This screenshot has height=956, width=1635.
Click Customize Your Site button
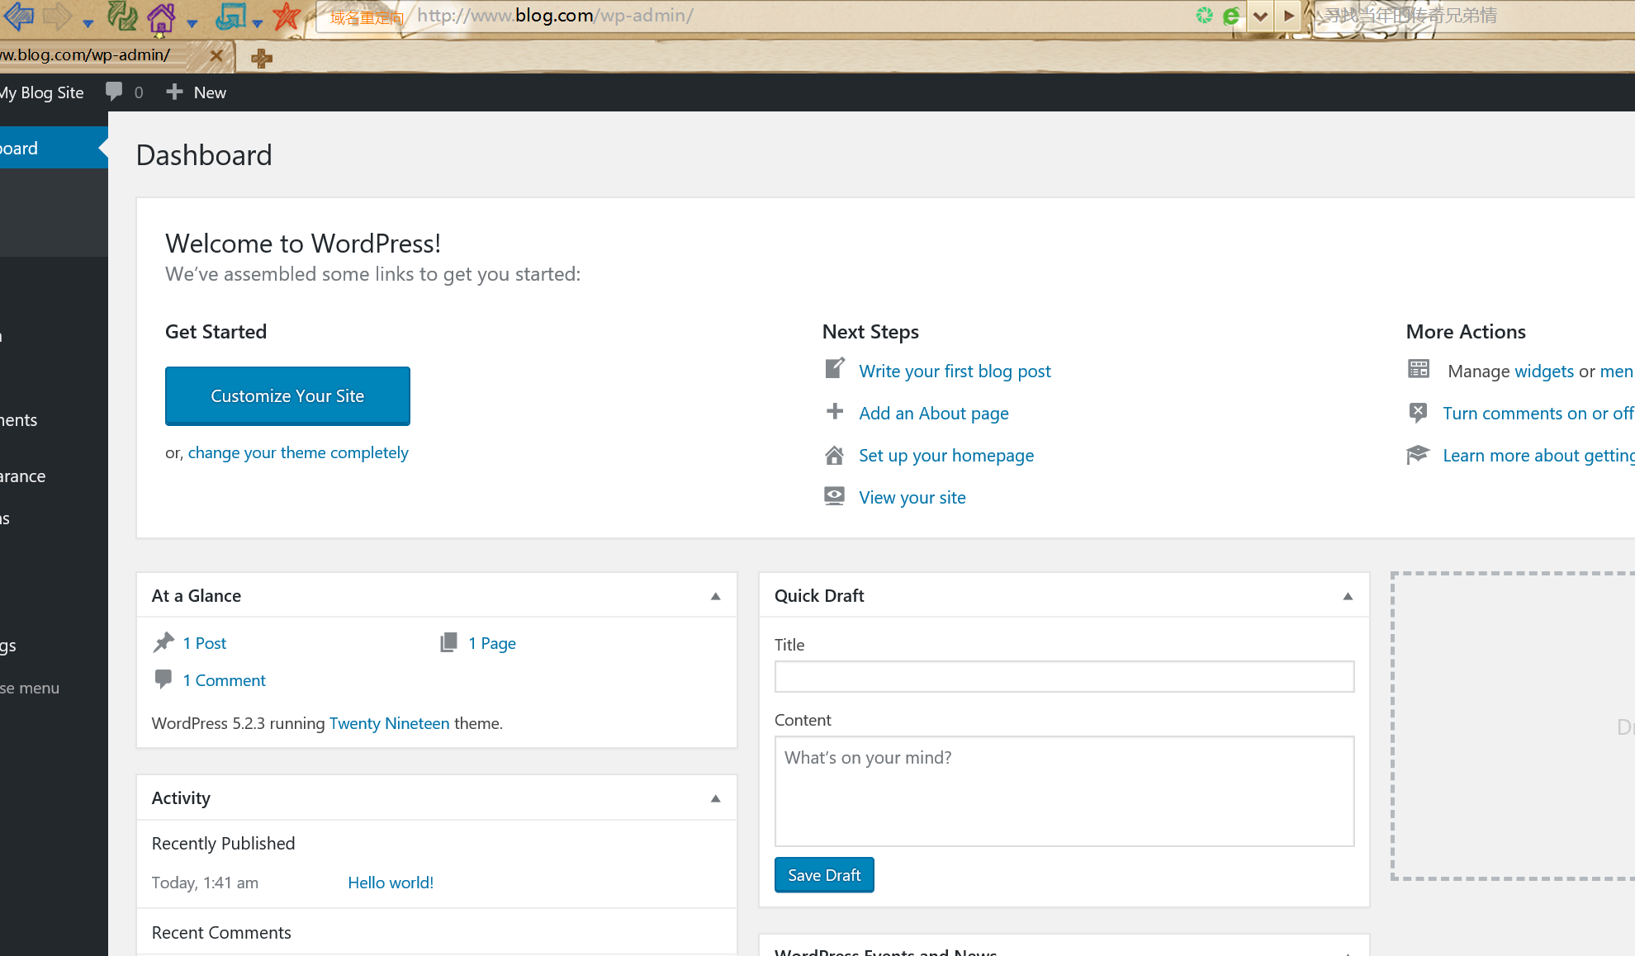pyautogui.click(x=287, y=396)
